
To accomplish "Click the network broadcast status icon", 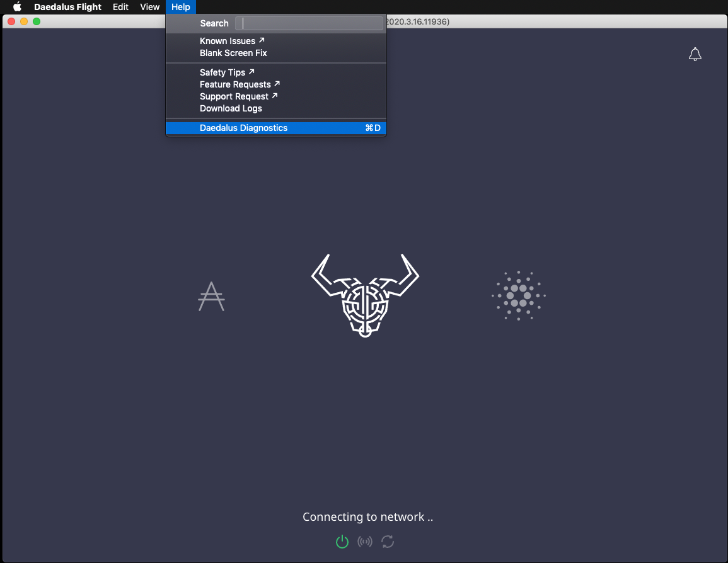I will (x=365, y=542).
